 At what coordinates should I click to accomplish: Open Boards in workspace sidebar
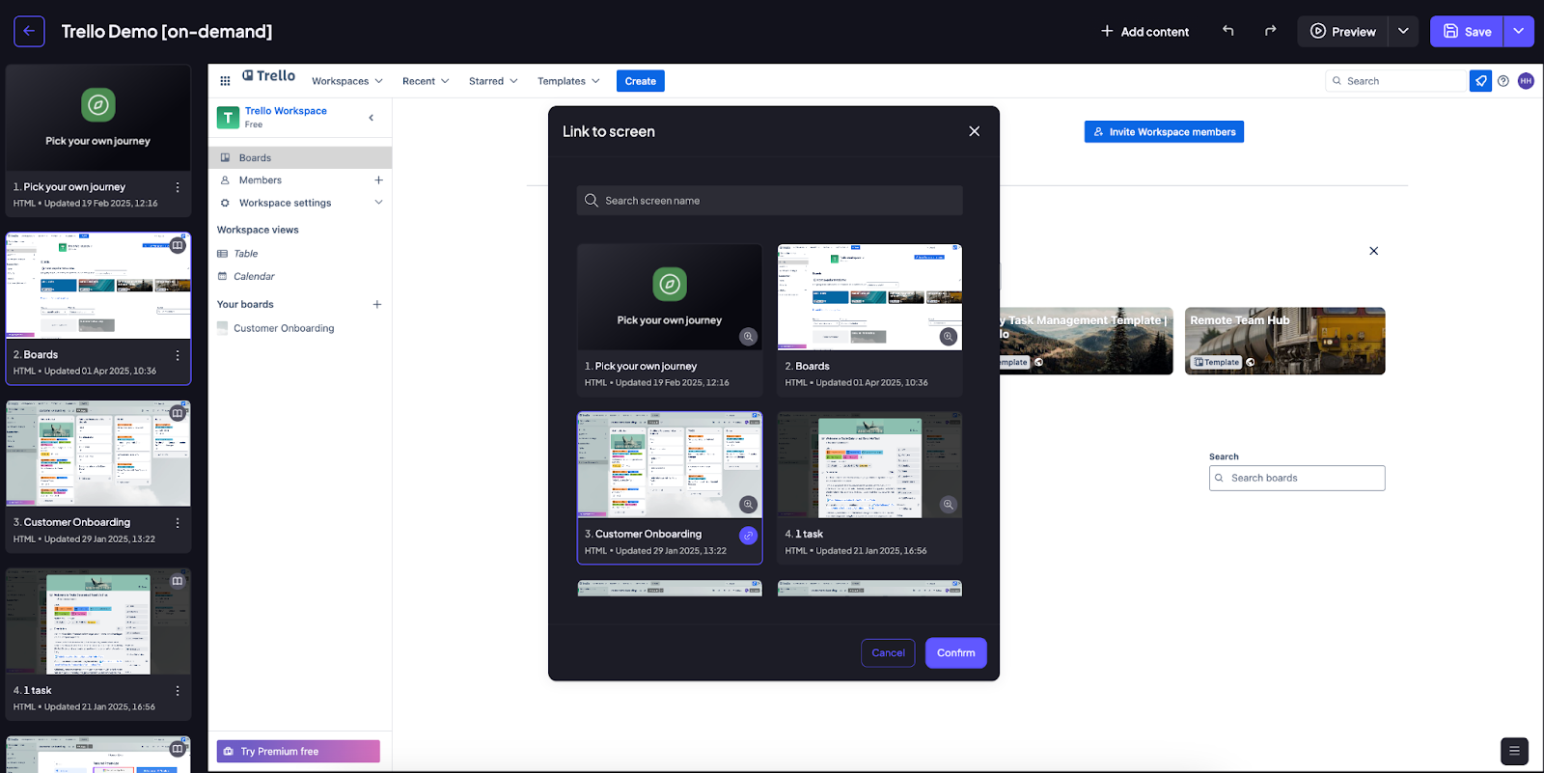point(300,157)
